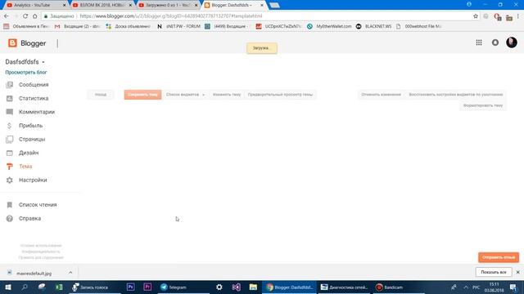Open taskbar search magnifier
The height and width of the screenshot is (294, 524).
(x=25, y=287)
